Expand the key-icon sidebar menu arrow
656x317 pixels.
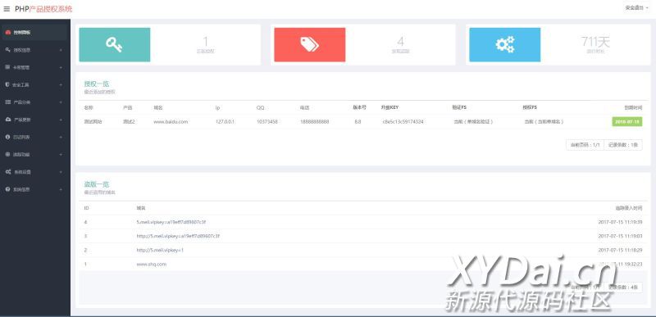[61, 50]
